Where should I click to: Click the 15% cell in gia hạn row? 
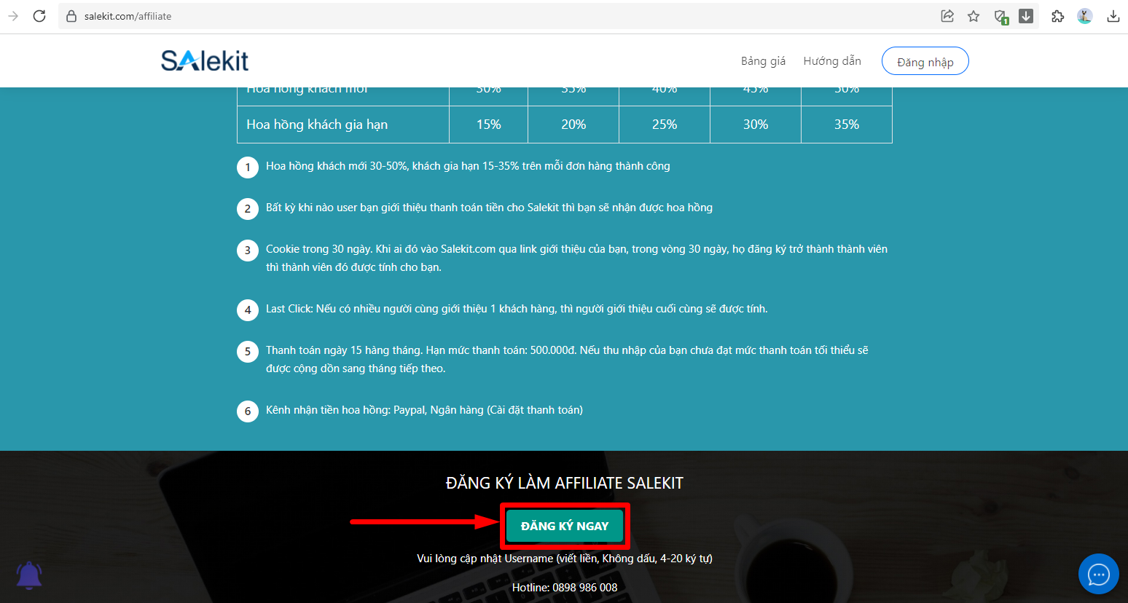488,125
